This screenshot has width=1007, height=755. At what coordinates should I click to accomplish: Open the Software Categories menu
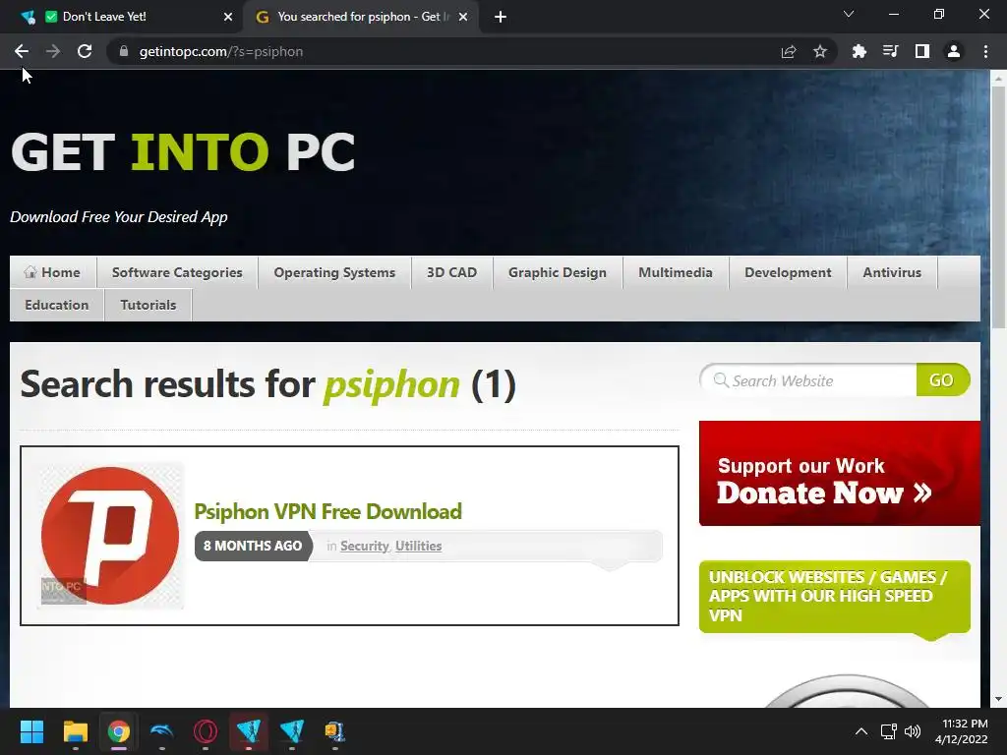click(x=177, y=272)
